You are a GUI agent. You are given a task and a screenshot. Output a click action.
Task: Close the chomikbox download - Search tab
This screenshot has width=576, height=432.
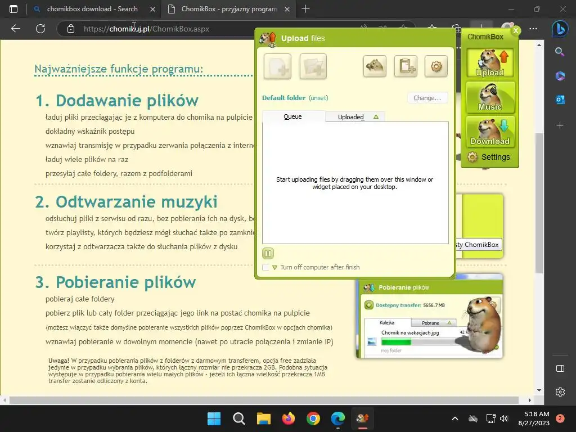[x=153, y=9]
